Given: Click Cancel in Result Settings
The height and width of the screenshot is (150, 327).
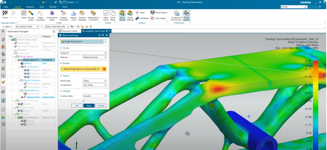Looking at the screenshot, I should 101,106.
